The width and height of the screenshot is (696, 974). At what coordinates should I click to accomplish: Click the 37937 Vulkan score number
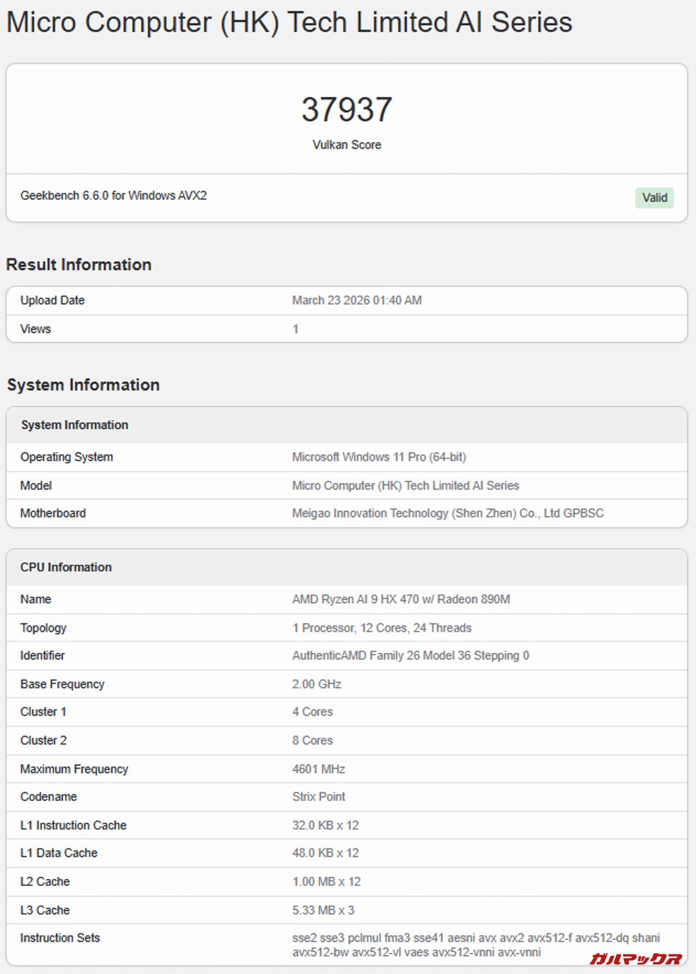(346, 109)
